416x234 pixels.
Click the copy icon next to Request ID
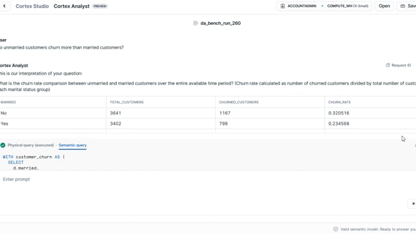tap(387, 65)
